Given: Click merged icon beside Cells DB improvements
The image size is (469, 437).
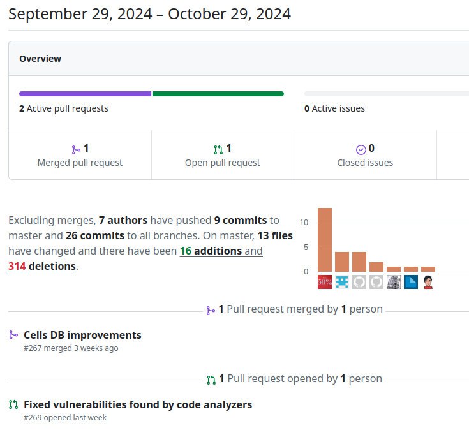Looking at the screenshot, I should pos(13,335).
